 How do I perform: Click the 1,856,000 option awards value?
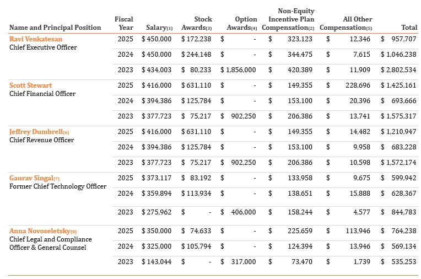pyautogui.click(x=238, y=70)
